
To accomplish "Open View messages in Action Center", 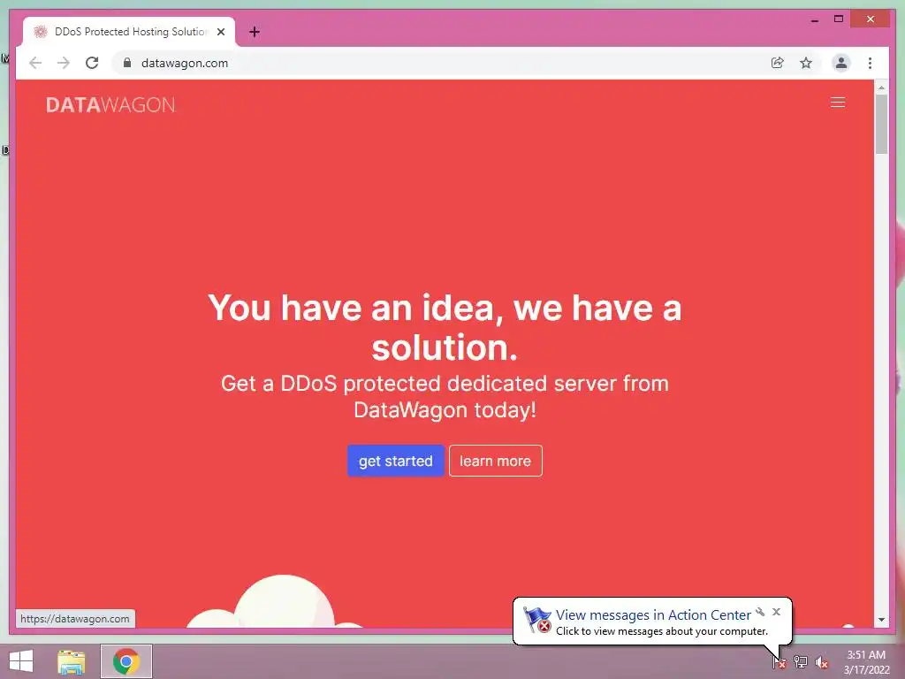I will [x=653, y=615].
